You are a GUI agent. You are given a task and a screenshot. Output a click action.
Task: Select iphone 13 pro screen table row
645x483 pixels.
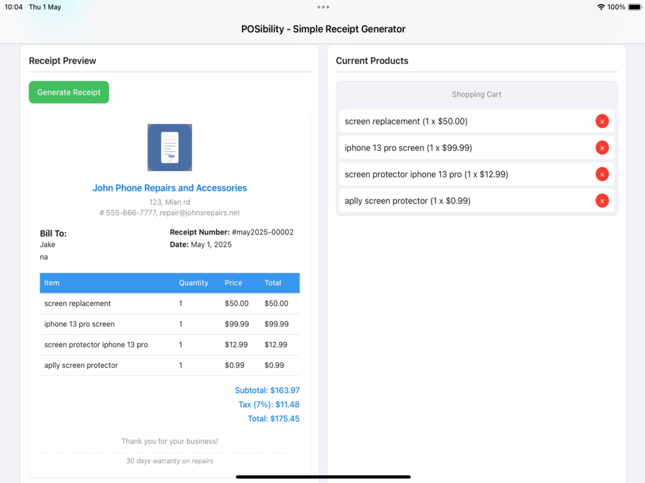169,324
